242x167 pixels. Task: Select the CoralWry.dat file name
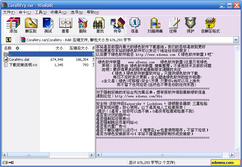19,60
